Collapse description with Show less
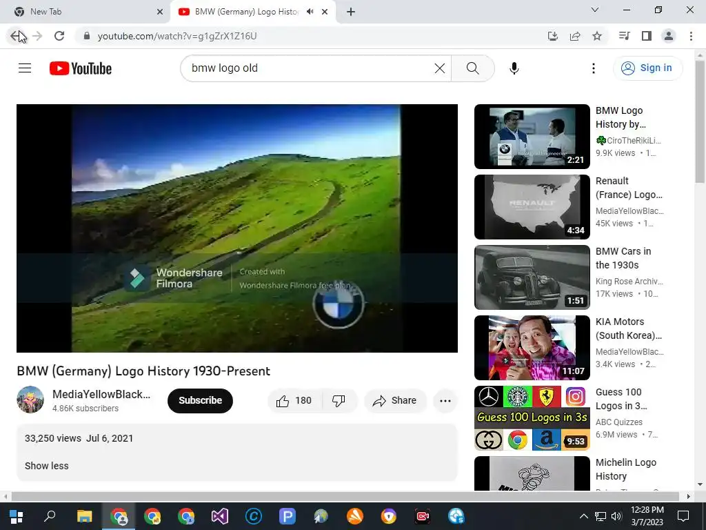The width and height of the screenshot is (706, 530). coord(47,466)
